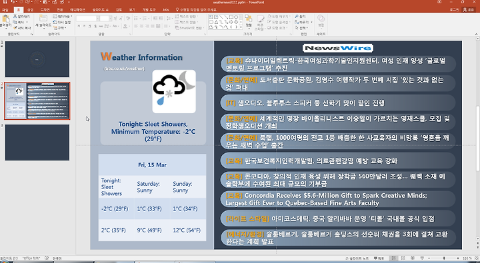Toggle strikethrough formatting
The width and height of the screenshot is (480, 263).
101,27
